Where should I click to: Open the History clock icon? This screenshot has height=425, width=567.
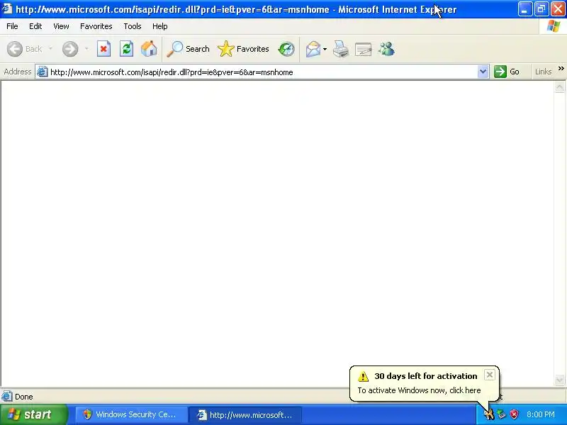(x=286, y=49)
